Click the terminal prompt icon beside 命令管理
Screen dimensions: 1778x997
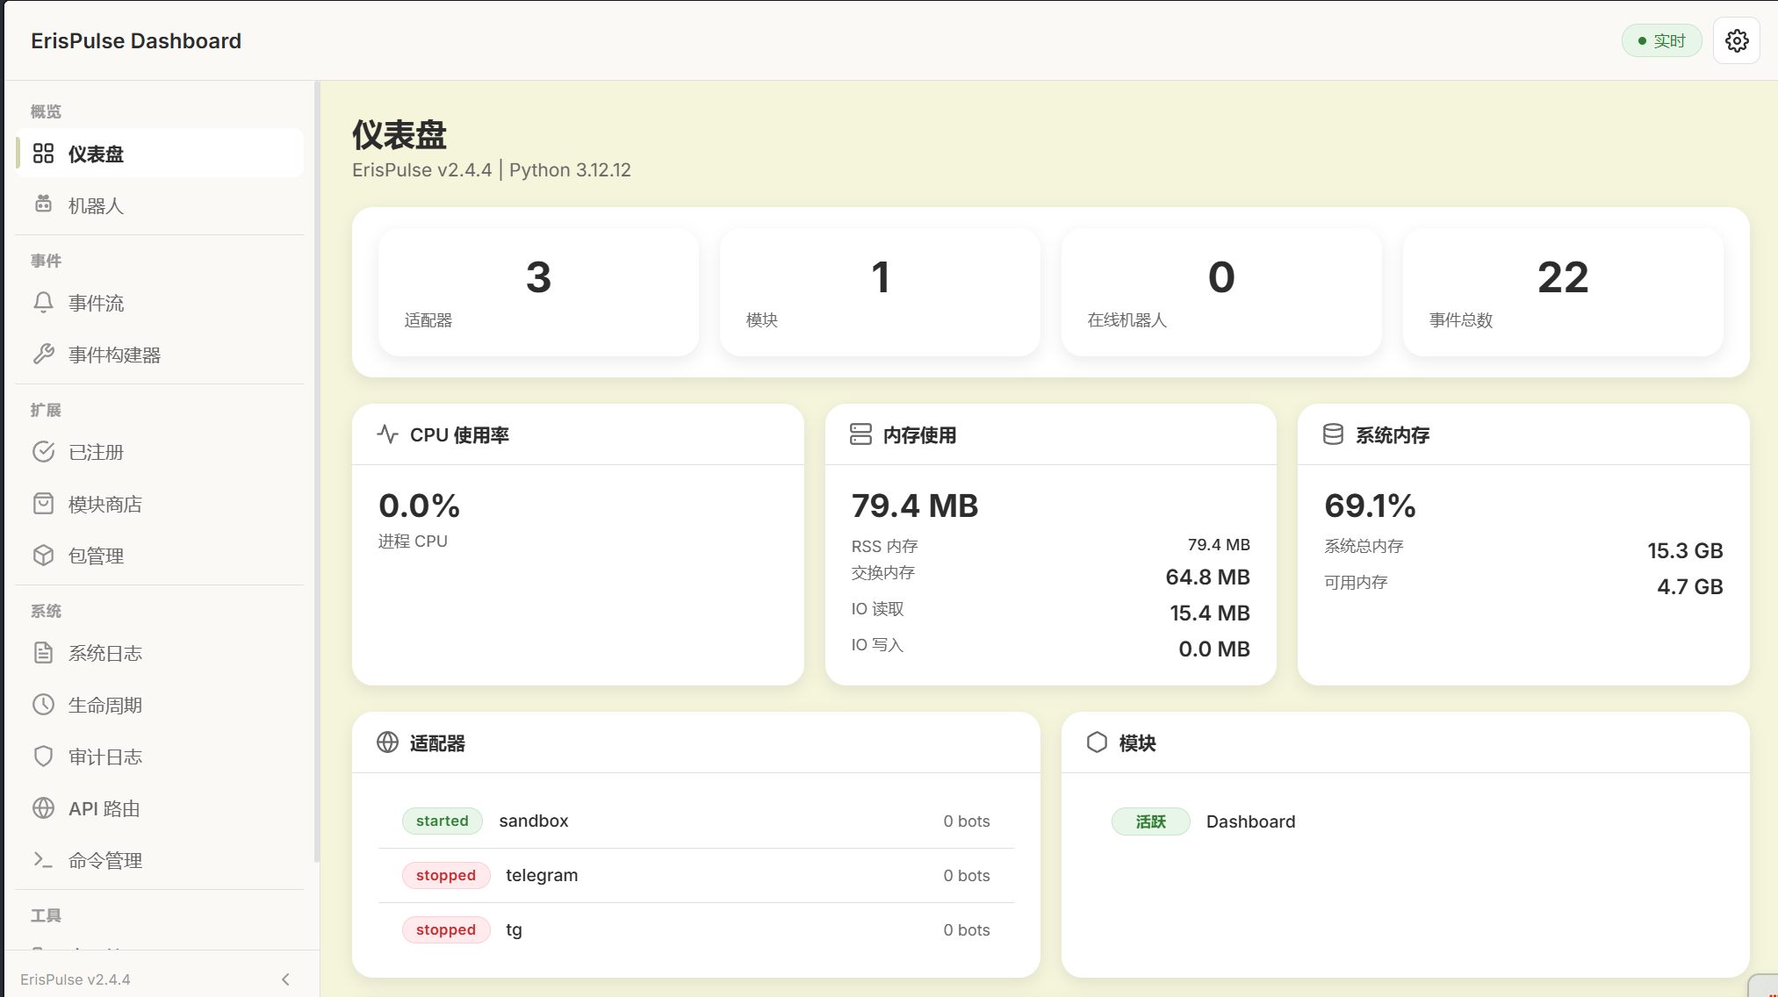click(43, 860)
